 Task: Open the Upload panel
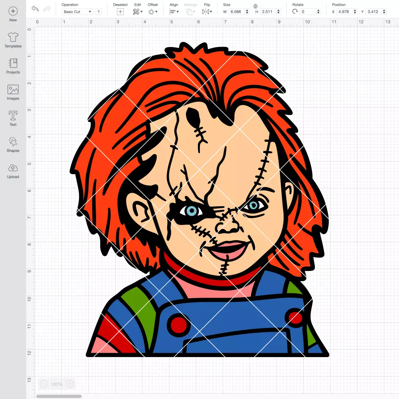[x=13, y=171]
